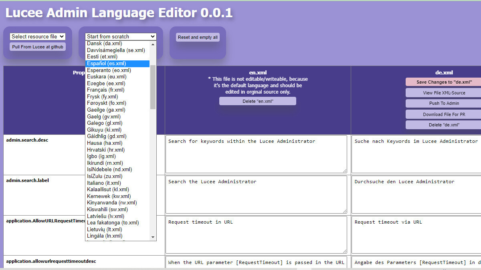This screenshot has height=270, width=481.
Task: Select Frysk (fy.xml) option
Action: pos(117,96)
